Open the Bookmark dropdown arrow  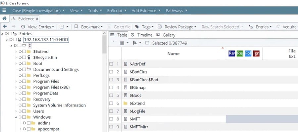[102, 27]
